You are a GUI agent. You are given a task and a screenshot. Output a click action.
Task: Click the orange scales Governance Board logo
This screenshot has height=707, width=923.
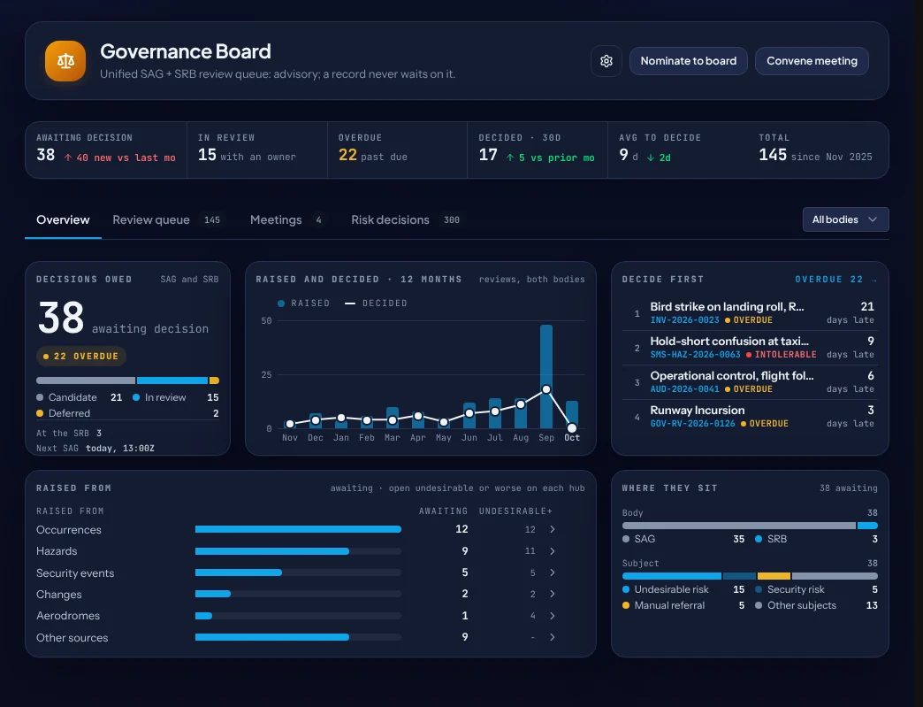point(65,61)
